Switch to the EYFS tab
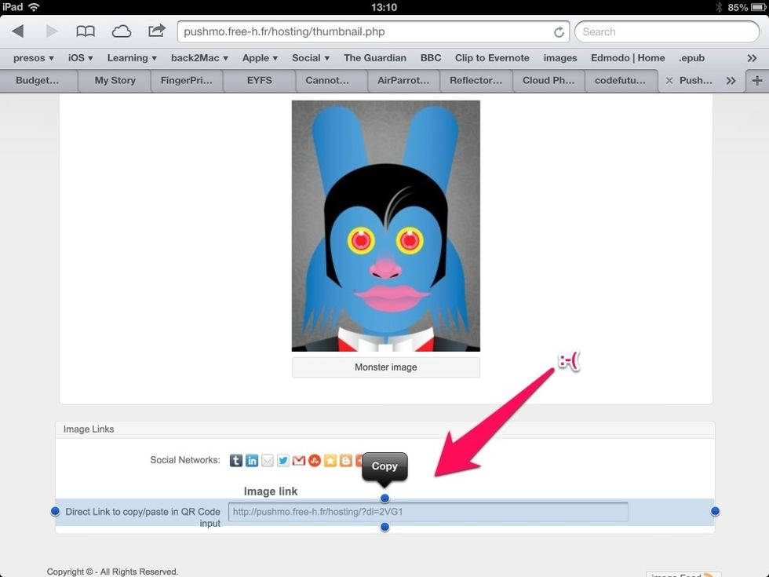This screenshot has height=577, width=769. tap(259, 80)
